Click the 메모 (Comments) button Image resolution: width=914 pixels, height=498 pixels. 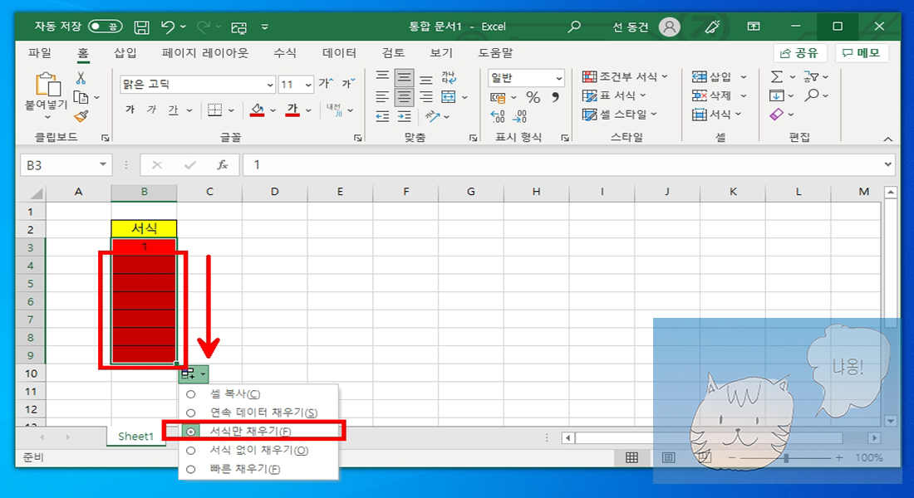pos(862,53)
